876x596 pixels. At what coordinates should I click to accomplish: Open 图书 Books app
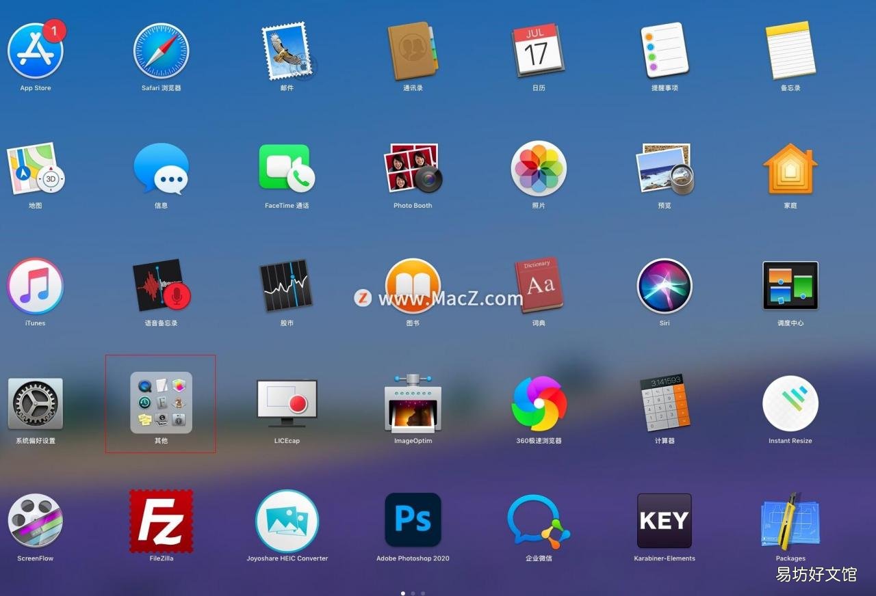[x=413, y=286]
